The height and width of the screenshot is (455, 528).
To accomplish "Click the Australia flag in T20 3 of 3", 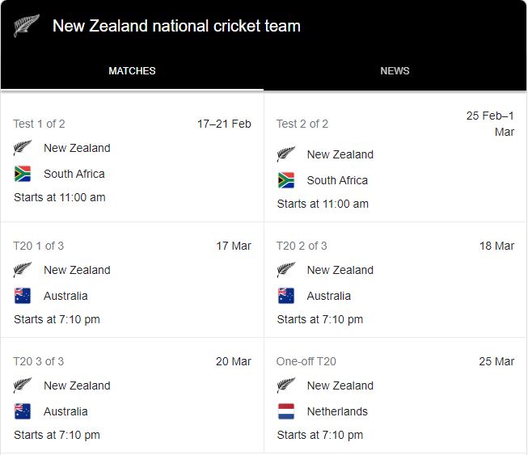I will (x=23, y=411).
